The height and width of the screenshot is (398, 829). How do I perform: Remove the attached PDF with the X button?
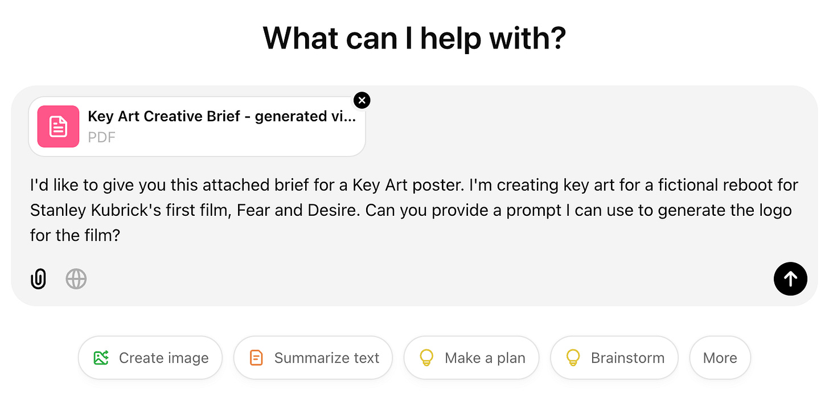362,100
